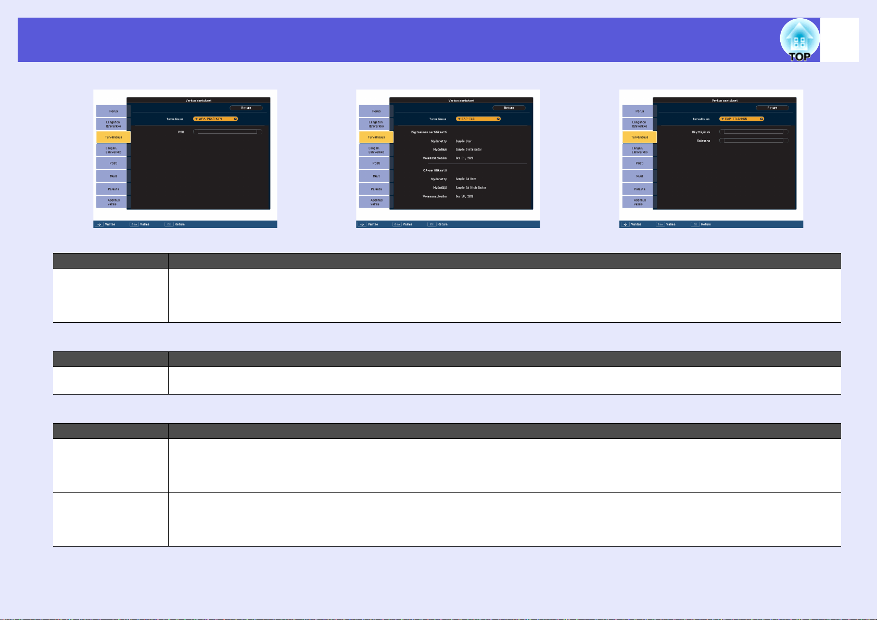Click Return button in EAP-TLS screen
The image size is (877, 620).
pyautogui.click(x=509, y=108)
